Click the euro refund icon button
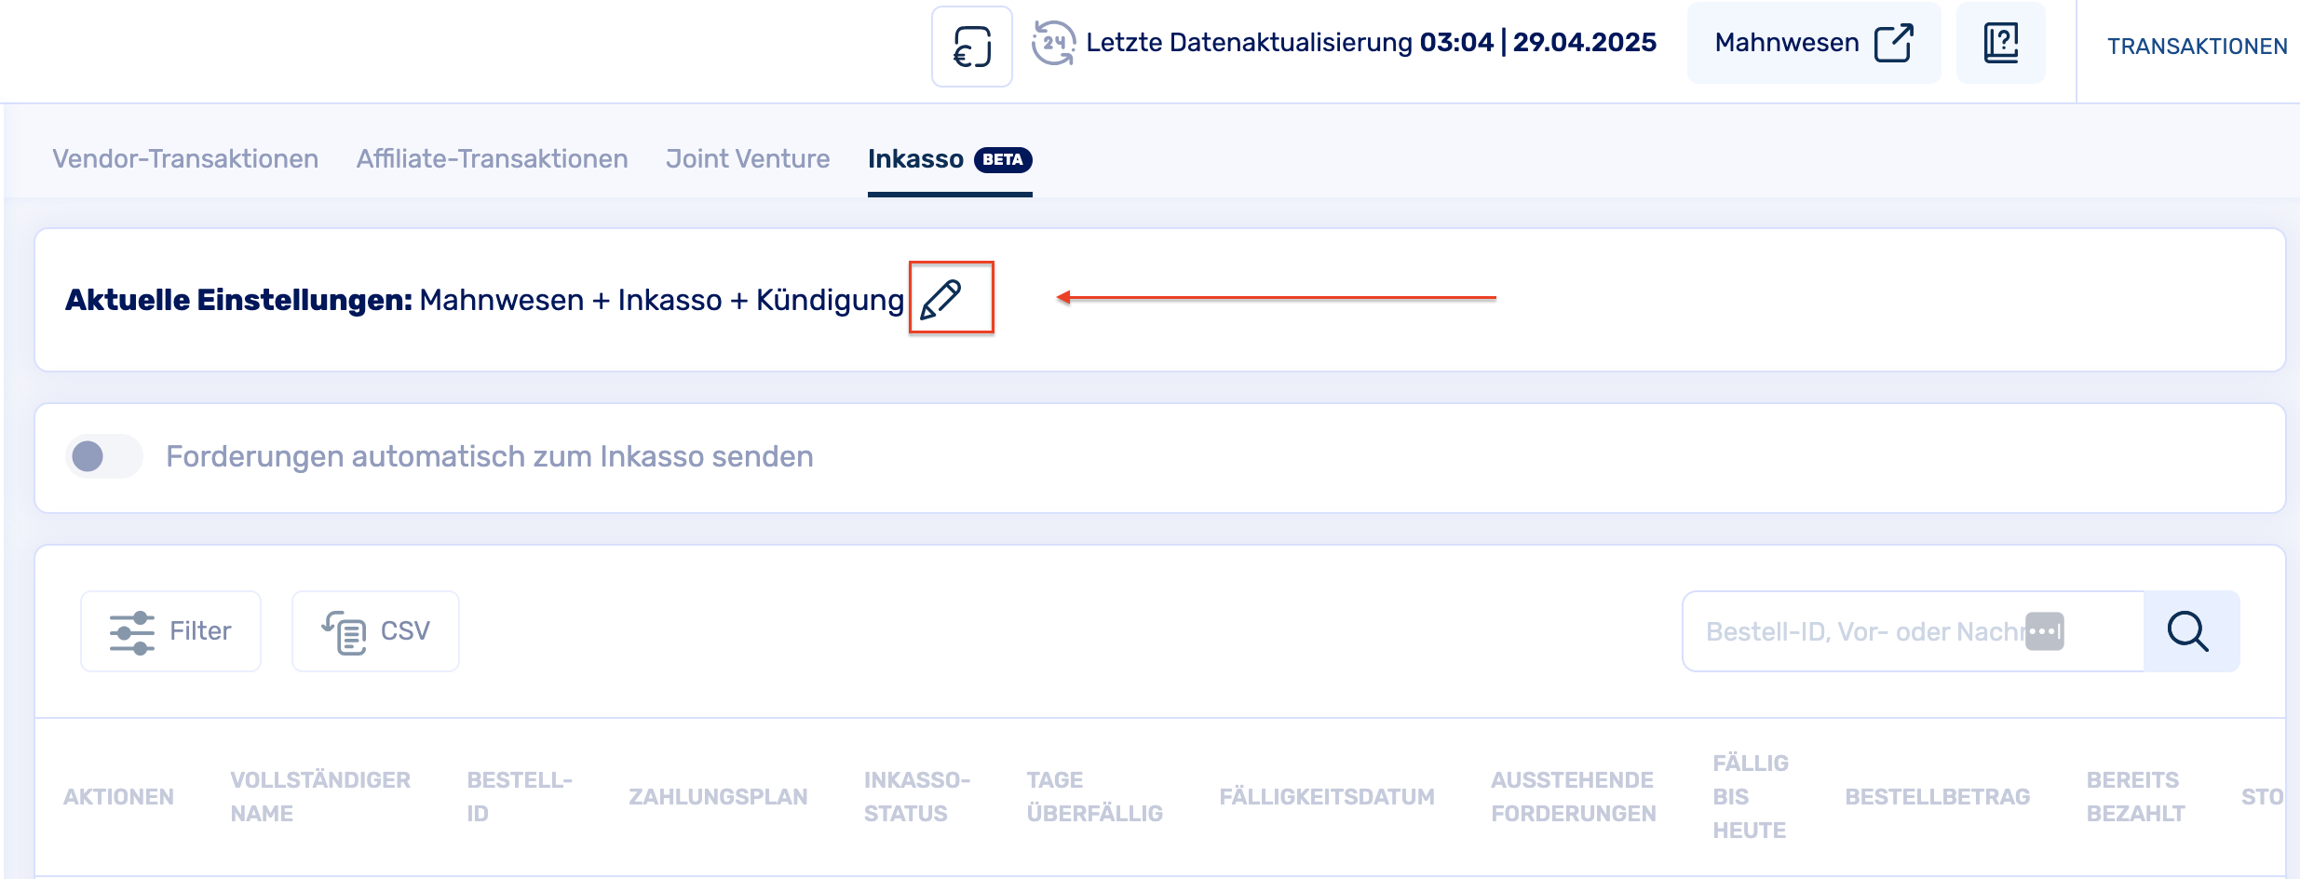 [971, 47]
